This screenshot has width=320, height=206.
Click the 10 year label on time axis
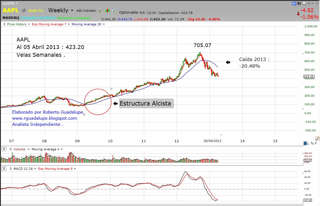(x=110, y=141)
